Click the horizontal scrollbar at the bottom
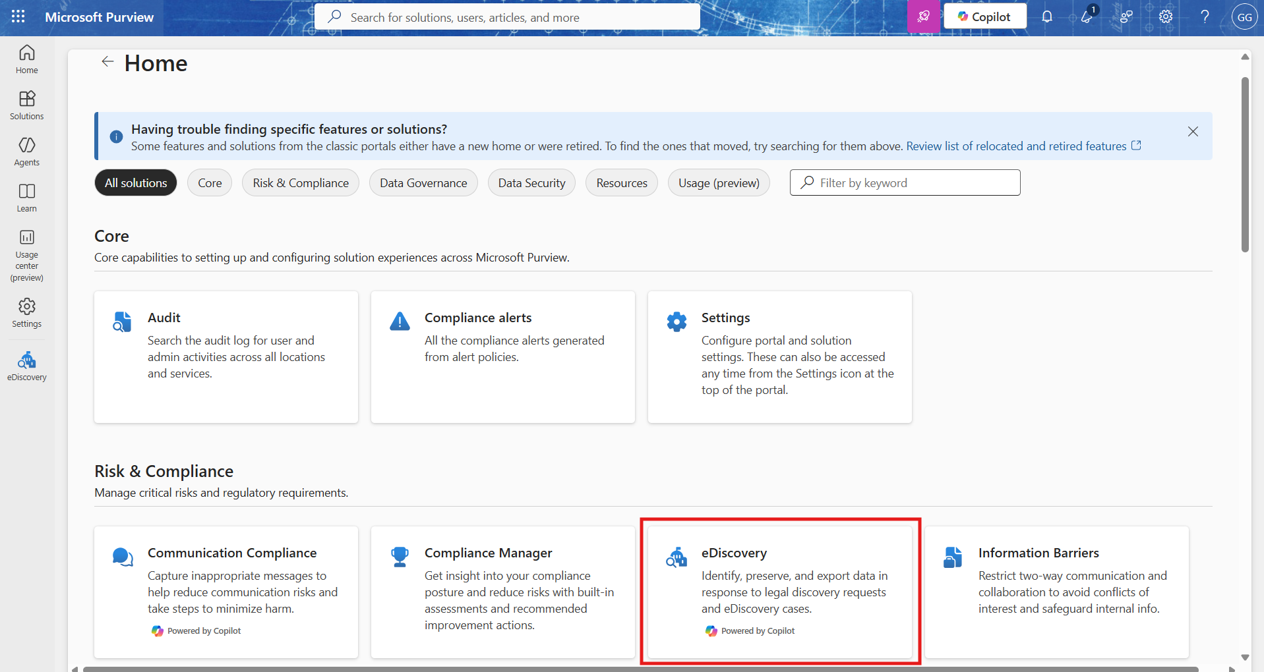The width and height of the screenshot is (1264, 672). [640, 669]
